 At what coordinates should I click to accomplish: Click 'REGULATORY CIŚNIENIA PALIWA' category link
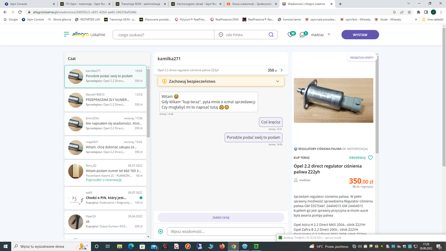pyautogui.click(x=320, y=149)
